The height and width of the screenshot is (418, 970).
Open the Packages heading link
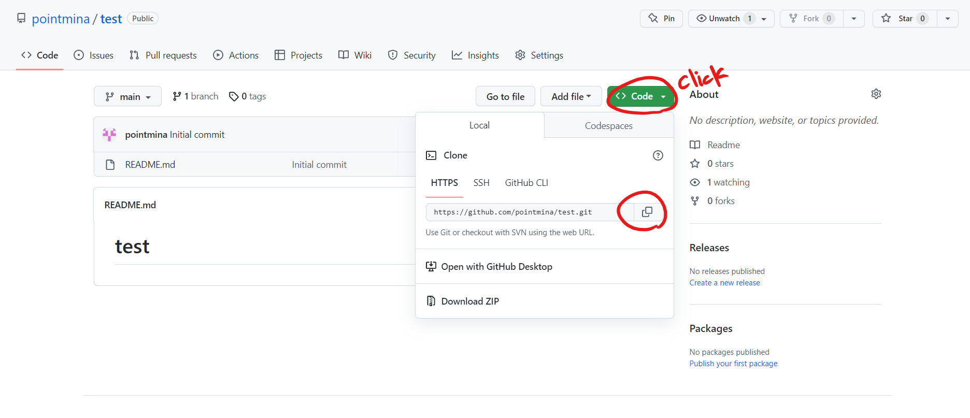pyautogui.click(x=711, y=328)
